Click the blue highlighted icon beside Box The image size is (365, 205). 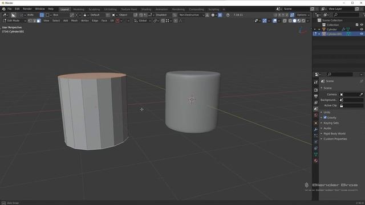pos(42,15)
